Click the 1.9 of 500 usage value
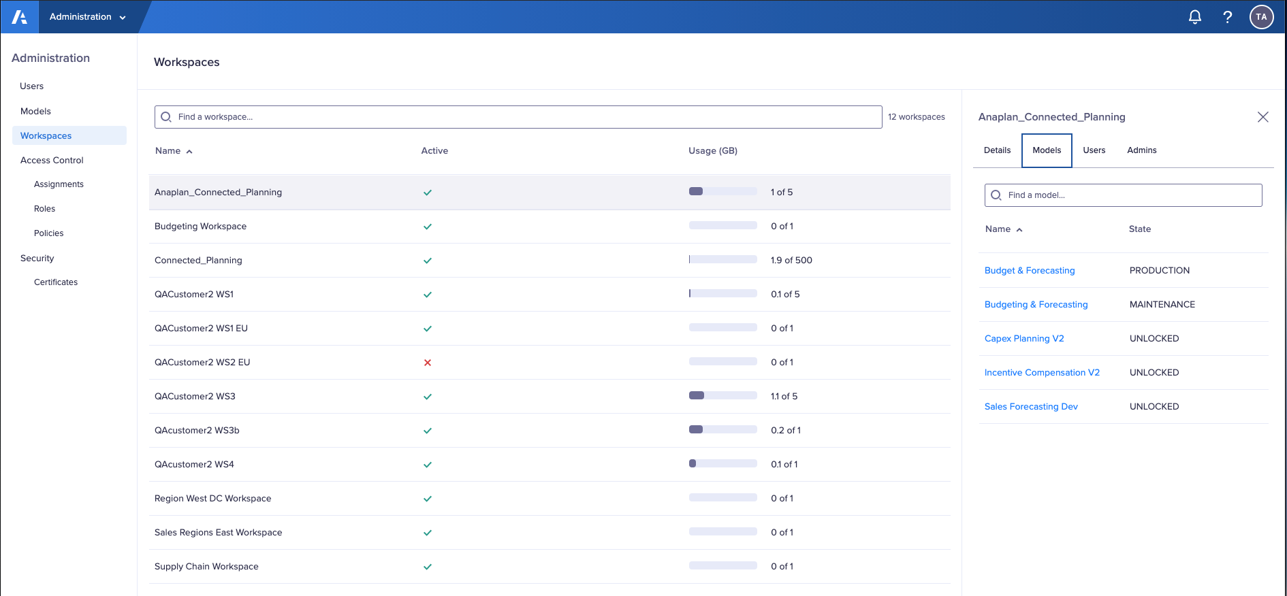The height and width of the screenshot is (596, 1287). (x=791, y=261)
